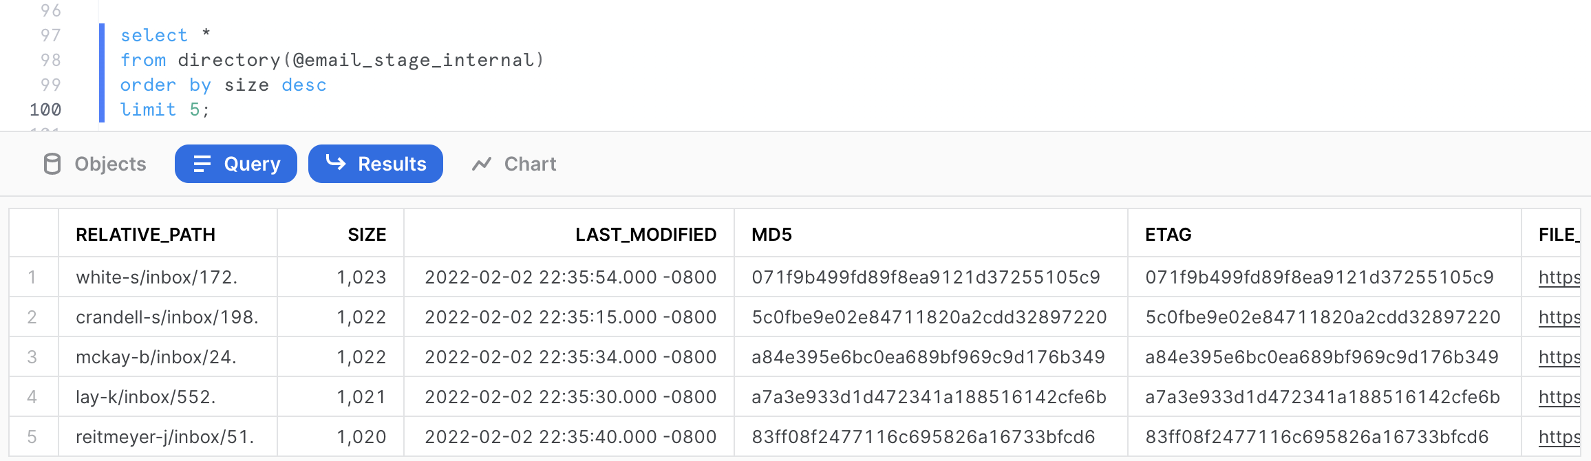1591x461 pixels.
Task: Sort by SIZE column header
Action: point(367,235)
